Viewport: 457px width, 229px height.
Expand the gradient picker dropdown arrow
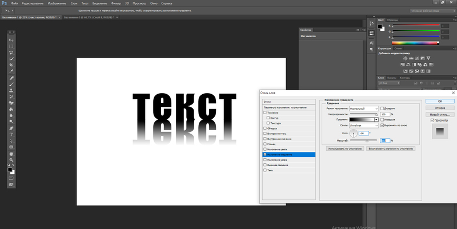pos(376,119)
